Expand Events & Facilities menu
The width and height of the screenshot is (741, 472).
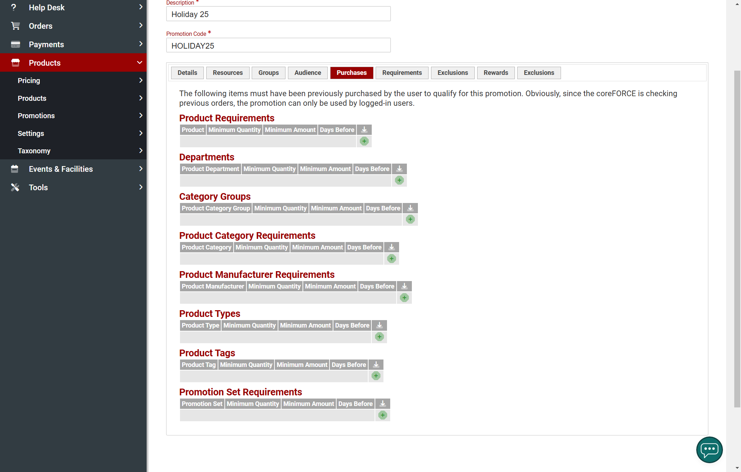[x=73, y=169]
